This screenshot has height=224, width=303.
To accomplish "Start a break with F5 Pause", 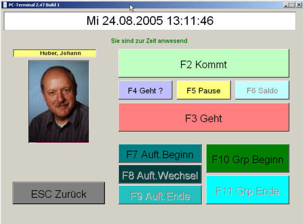I will (204, 90).
